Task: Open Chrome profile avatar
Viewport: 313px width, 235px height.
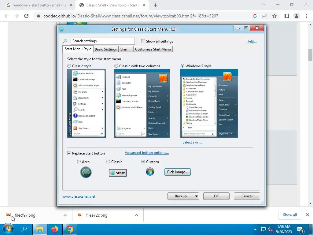Action: pos(296,16)
